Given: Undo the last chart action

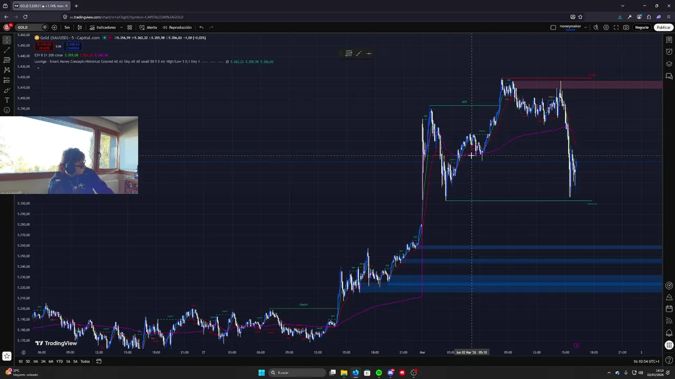Looking at the screenshot, I should pos(201,27).
